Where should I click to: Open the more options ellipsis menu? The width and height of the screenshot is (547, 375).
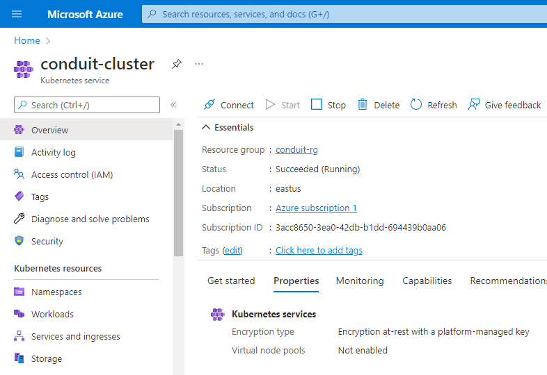[x=199, y=64]
